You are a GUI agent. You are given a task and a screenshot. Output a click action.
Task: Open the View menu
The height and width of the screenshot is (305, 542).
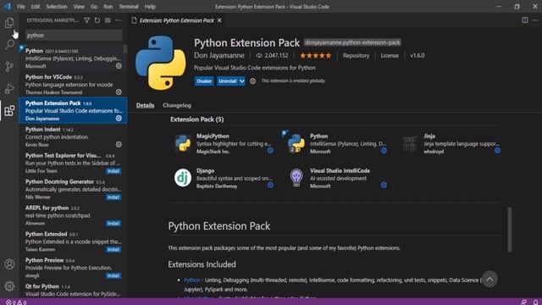pos(79,7)
